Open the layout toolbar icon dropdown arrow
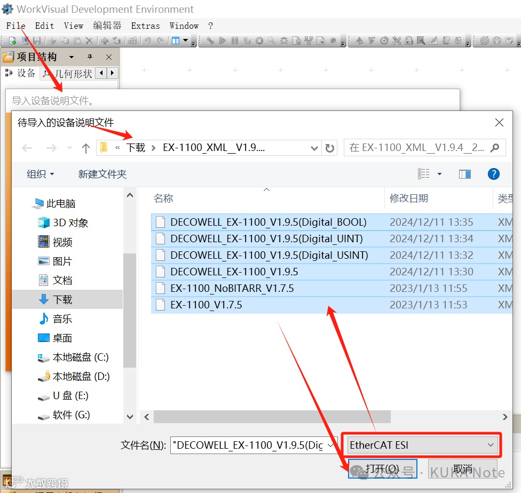This screenshot has width=521, height=493. (x=185, y=41)
